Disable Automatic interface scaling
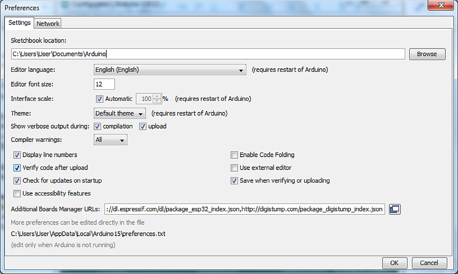 pos(99,99)
